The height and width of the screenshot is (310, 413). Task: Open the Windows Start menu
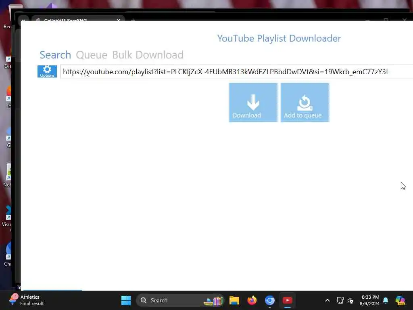126,300
